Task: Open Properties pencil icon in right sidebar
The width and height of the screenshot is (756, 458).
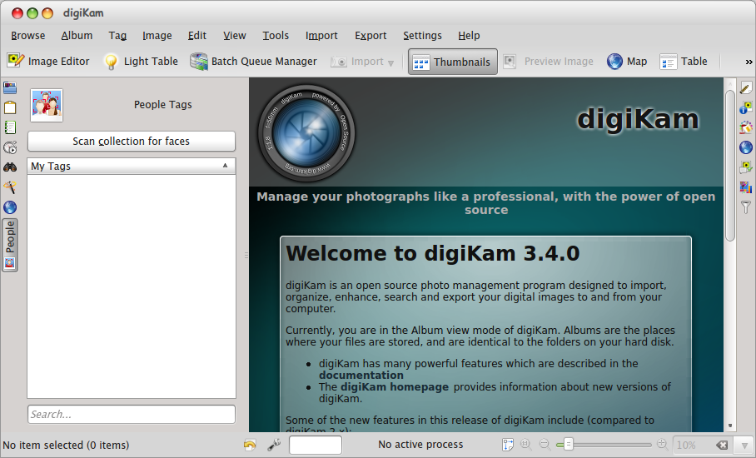Action: tap(746, 87)
